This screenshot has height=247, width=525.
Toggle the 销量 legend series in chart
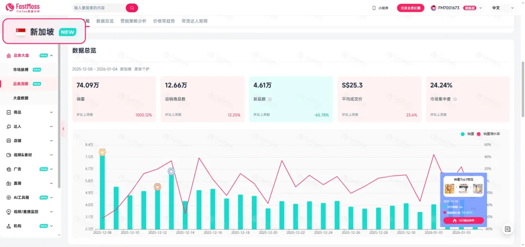pos(467,134)
